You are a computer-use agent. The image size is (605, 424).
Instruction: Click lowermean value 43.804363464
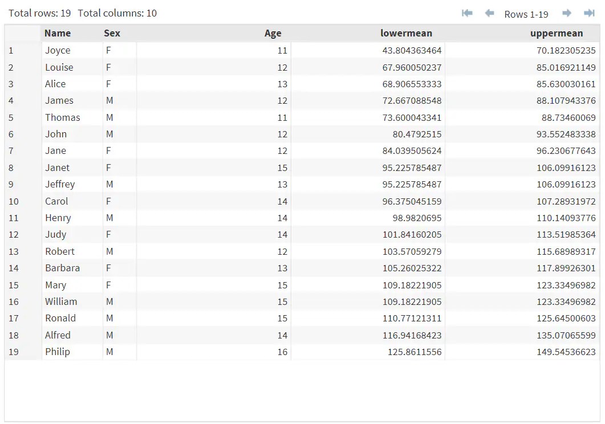pos(412,51)
